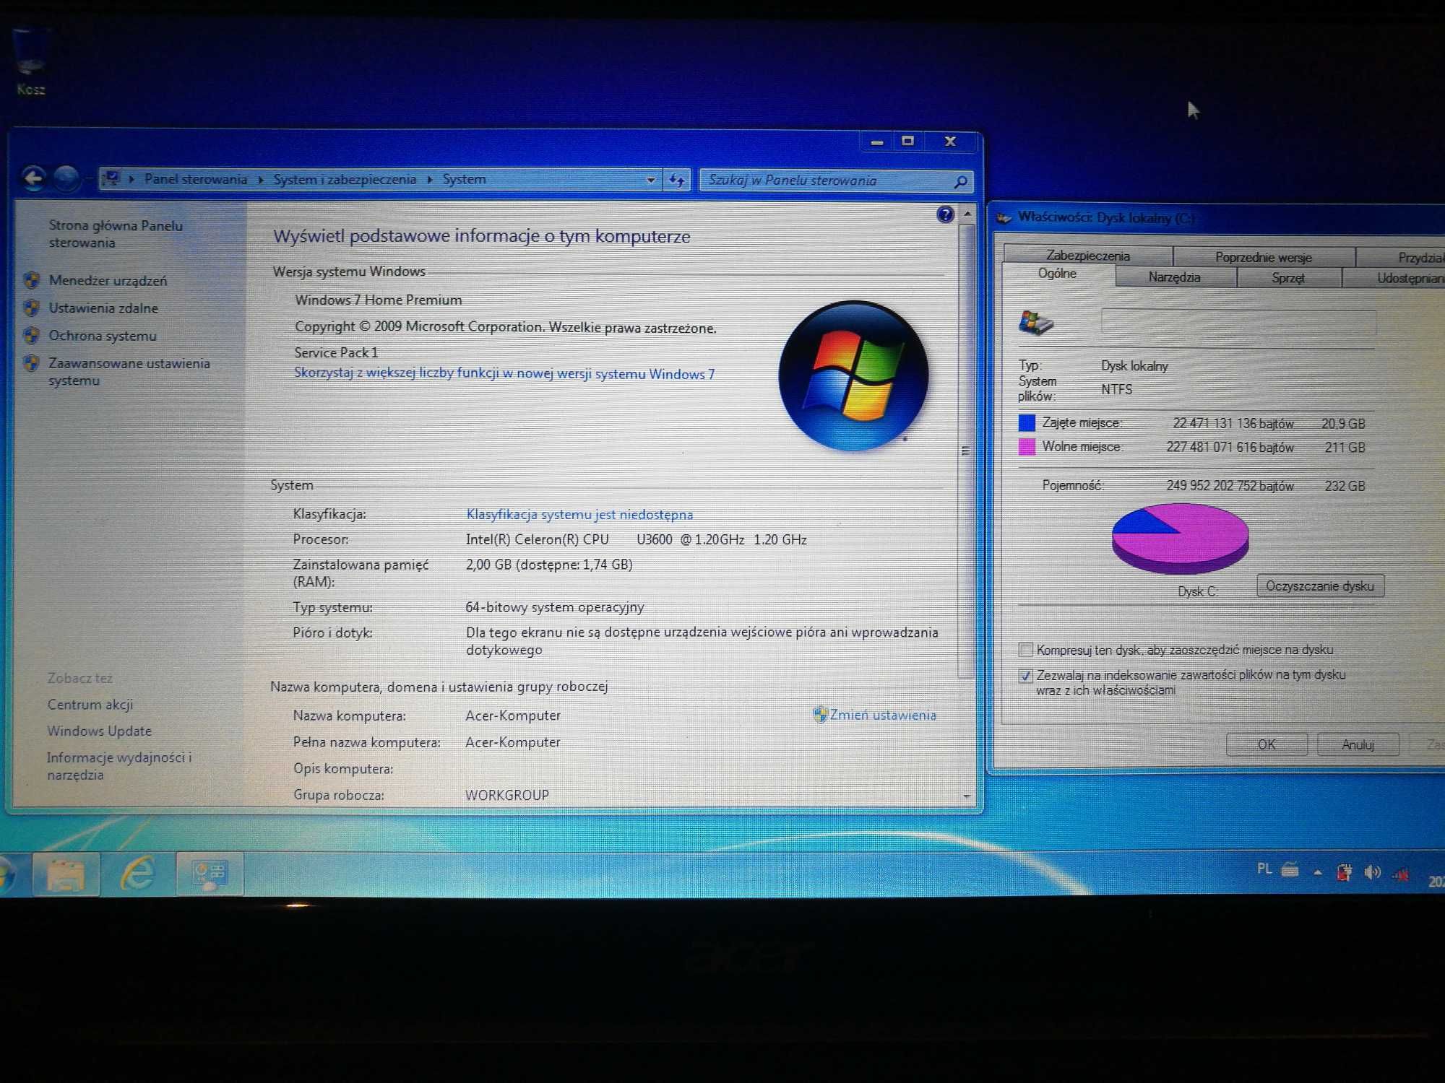Click the Start orb button
The image size is (1445, 1083).
[x=6, y=874]
